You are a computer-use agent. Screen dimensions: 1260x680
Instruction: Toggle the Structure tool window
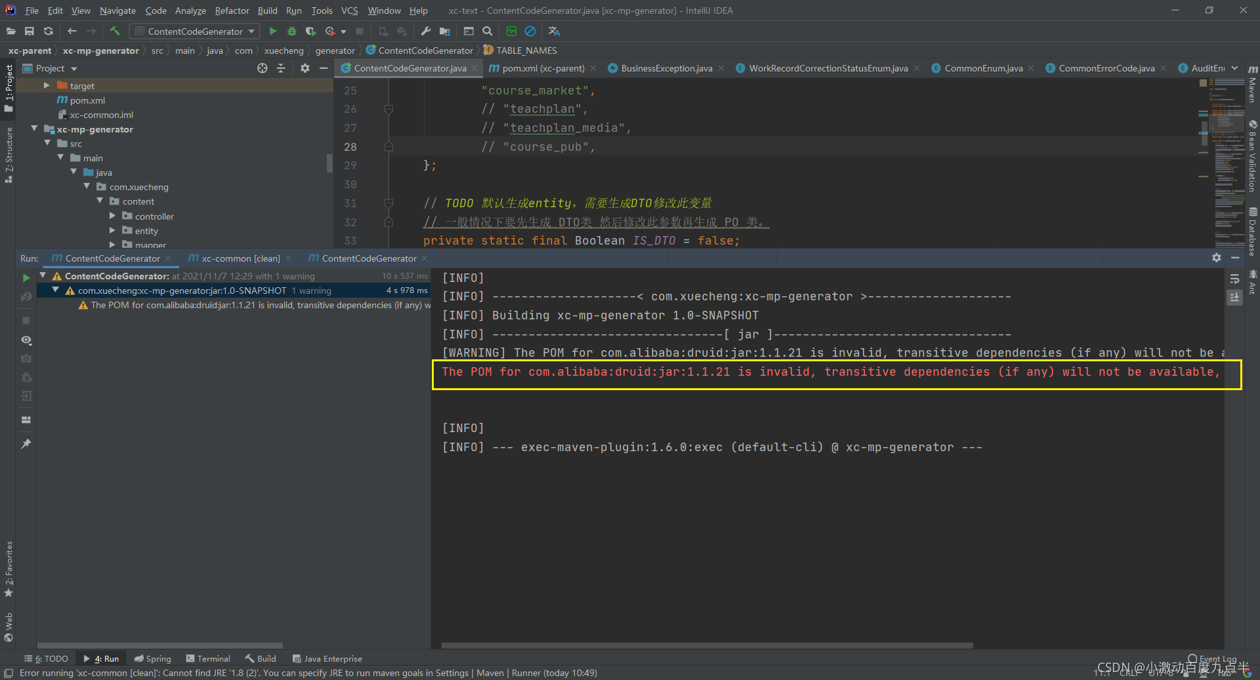[9, 155]
